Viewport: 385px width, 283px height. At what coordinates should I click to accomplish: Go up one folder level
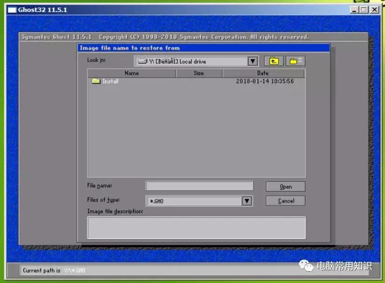coord(274,61)
